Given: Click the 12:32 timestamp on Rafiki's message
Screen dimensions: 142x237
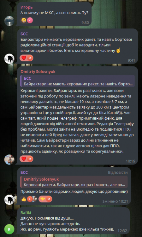Looking at the screenshot, I should click(x=122, y=231).
